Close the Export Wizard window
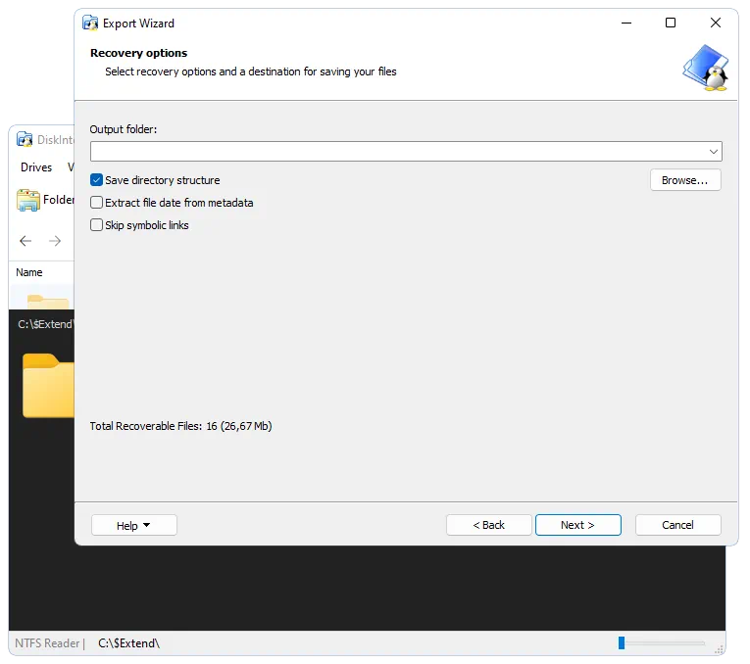The width and height of the screenshot is (750, 664). pyautogui.click(x=716, y=23)
